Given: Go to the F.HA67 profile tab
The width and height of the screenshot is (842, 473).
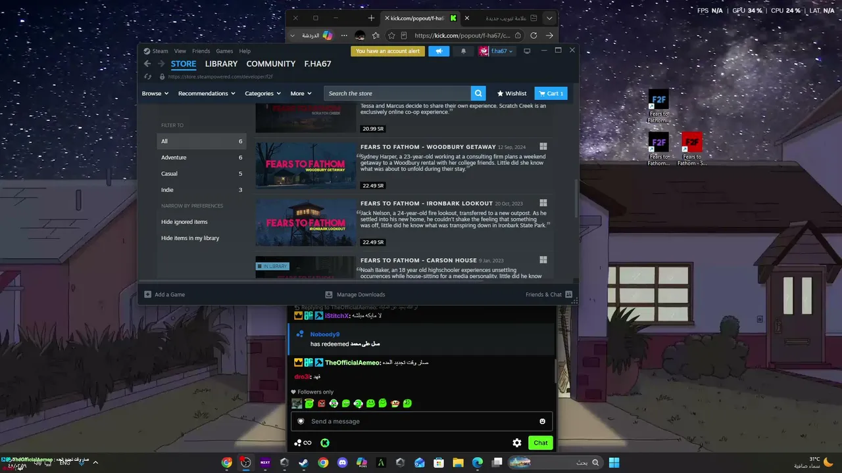Looking at the screenshot, I should point(318,64).
